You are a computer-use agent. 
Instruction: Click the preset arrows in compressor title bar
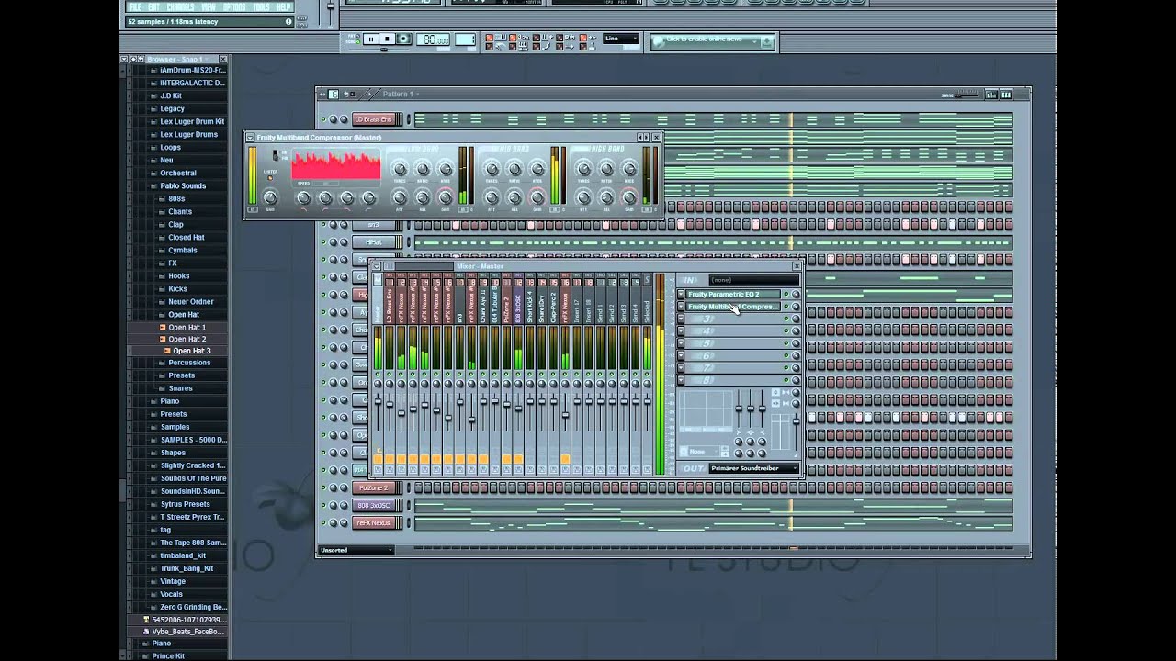pos(643,138)
